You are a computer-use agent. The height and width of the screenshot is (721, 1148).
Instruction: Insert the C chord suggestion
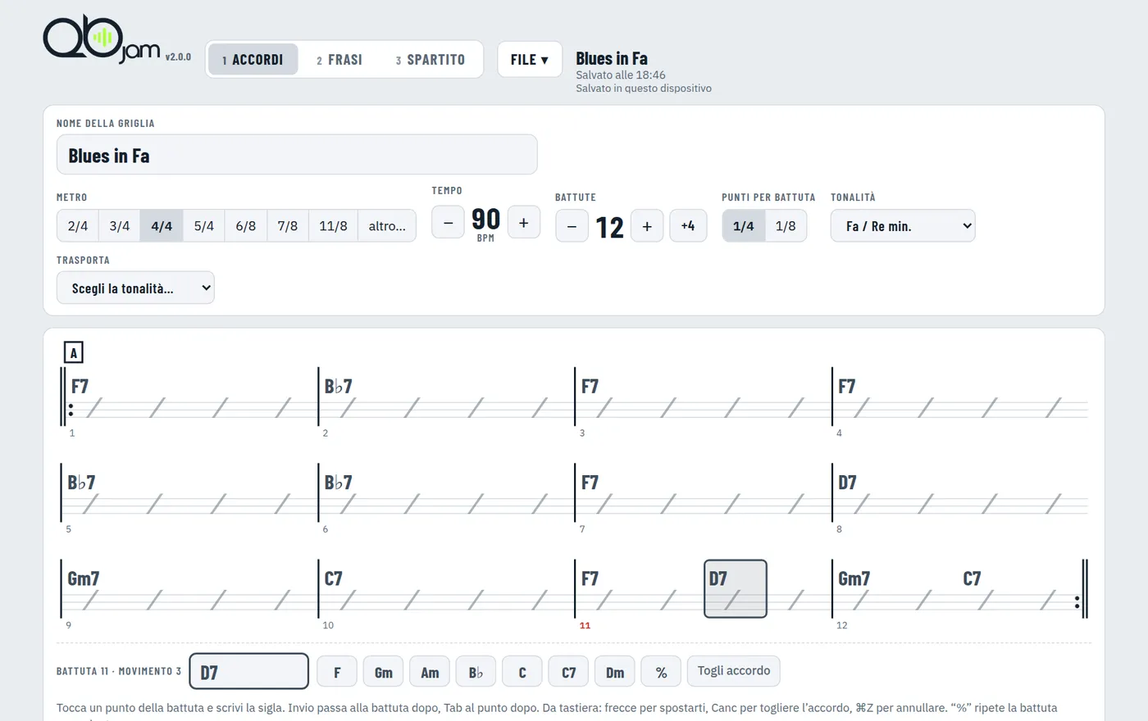pyautogui.click(x=522, y=672)
